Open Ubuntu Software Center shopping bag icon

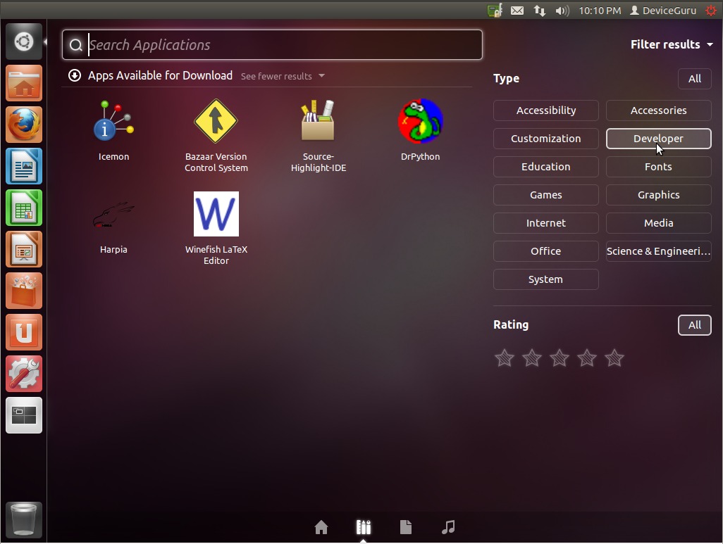click(x=24, y=291)
